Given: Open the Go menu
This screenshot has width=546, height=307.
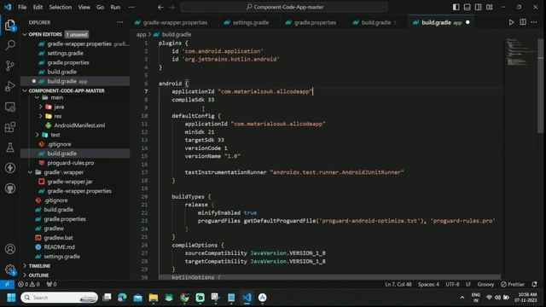Looking at the screenshot, I should 100,7.
